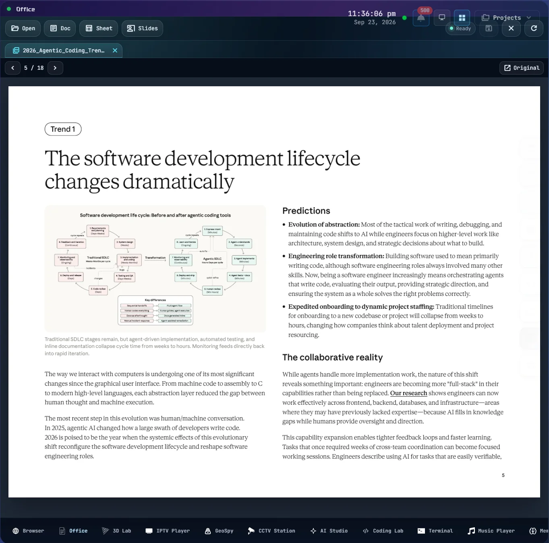Launch Coding Lab from the taskbar
This screenshot has width=549, height=543.
pos(383,531)
